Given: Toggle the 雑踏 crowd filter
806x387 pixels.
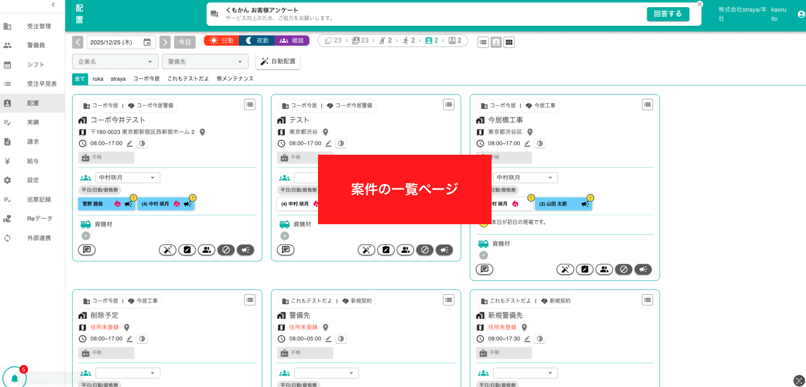Looking at the screenshot, I should (292, 41).
